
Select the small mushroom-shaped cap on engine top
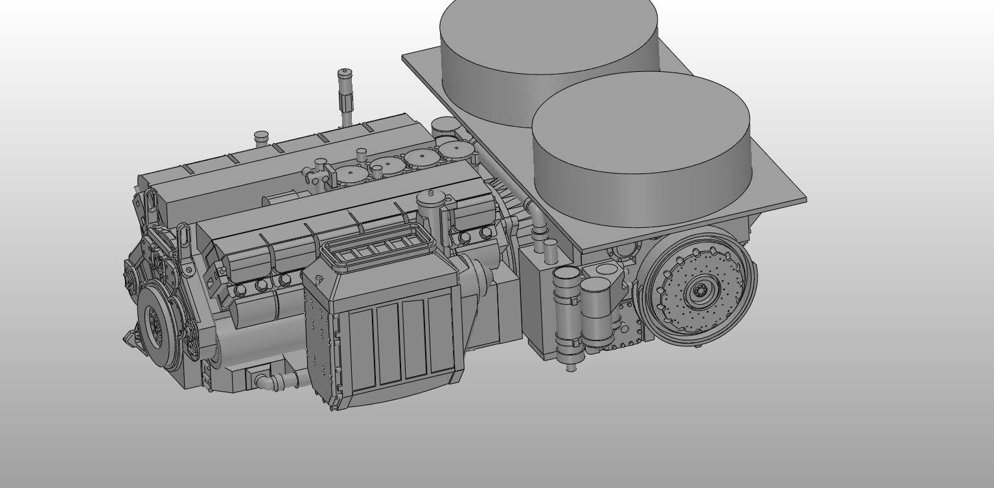[261, 137]
